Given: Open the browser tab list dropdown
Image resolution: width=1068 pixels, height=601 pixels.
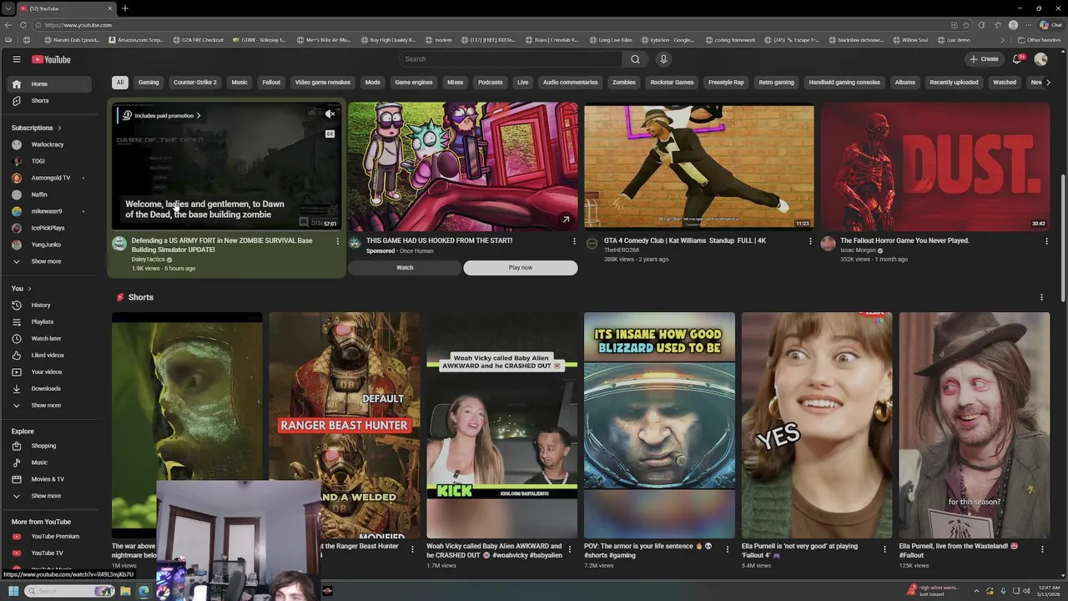Looking at the screenshot, I should [8, 8].
